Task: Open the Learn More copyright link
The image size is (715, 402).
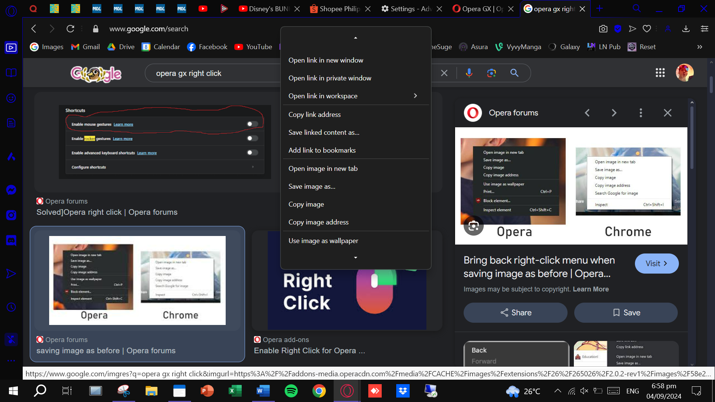Action: click(591, 289)
